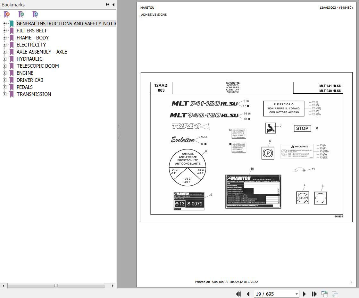
Task: Click the ANTIGEL ANTI-FREEZE circle decal
Action: 187,168
